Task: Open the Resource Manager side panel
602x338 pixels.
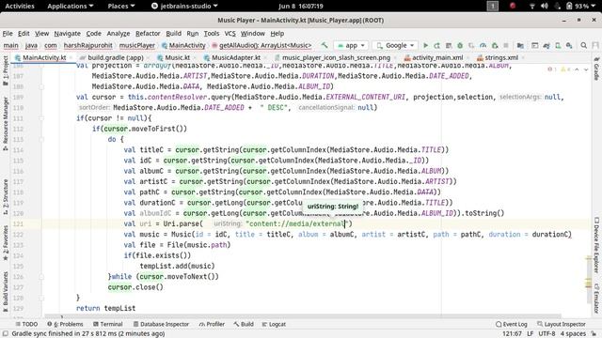Action: [6, 123]
